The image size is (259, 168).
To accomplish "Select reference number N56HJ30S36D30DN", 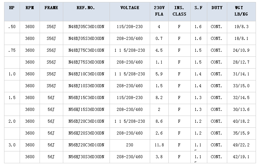I will (x=86, y=157).
